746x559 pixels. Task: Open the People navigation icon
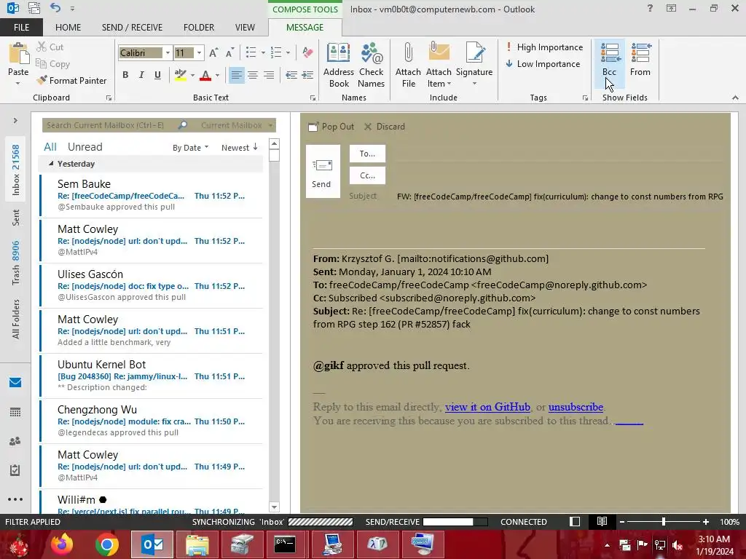coord(15,441)
